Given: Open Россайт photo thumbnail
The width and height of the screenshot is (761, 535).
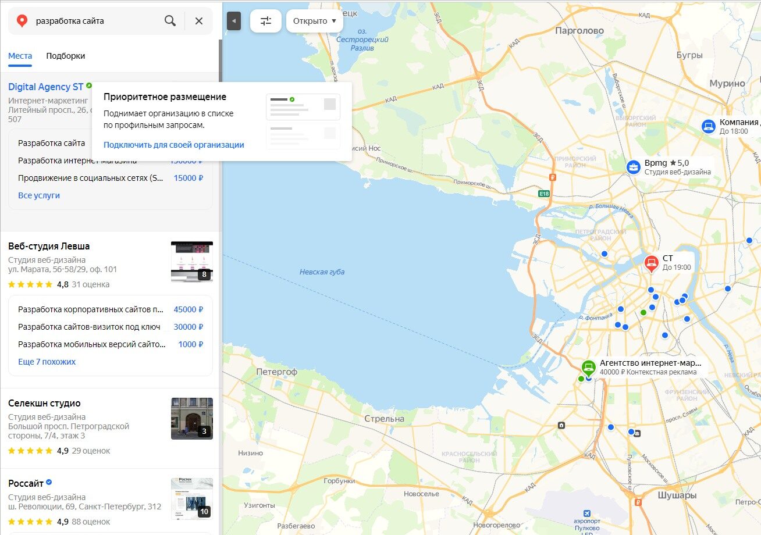Looking at the screenshot, I should [x=192, y=499].
